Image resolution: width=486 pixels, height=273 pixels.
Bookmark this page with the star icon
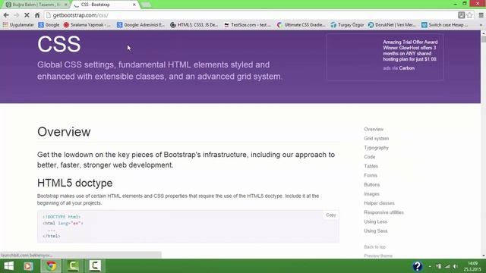(470, 15)
